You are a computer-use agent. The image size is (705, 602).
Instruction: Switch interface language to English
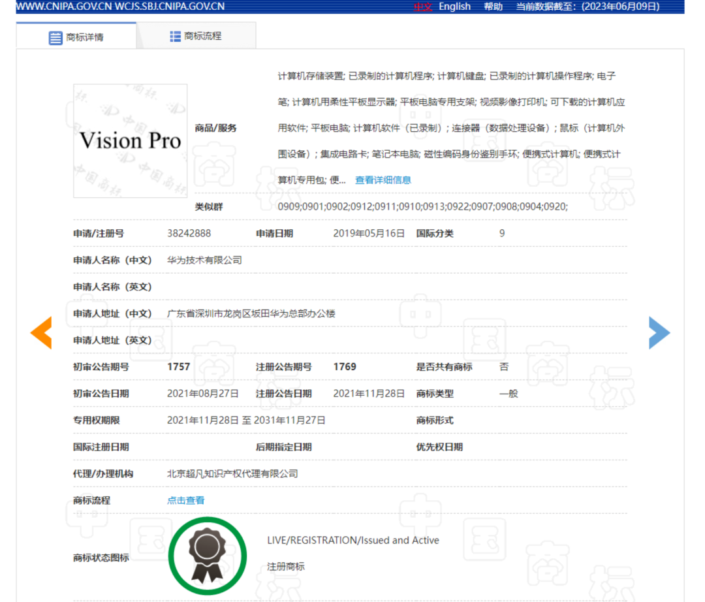(x=454, y=6)
